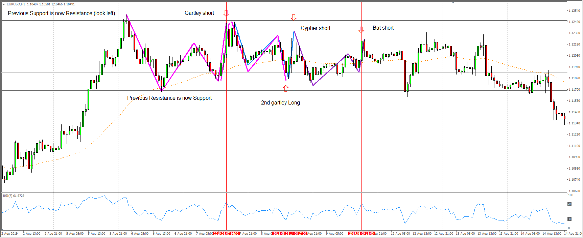Click the 'Previous Resistance is now Support' label
The height and width of the screenshot is (238, 583).
[169, 98]
